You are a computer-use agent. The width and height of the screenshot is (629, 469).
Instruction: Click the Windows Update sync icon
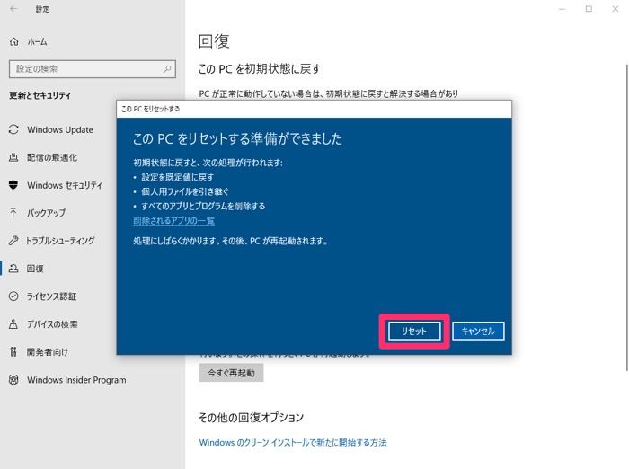pyautogui.click(x=13, y=129)
